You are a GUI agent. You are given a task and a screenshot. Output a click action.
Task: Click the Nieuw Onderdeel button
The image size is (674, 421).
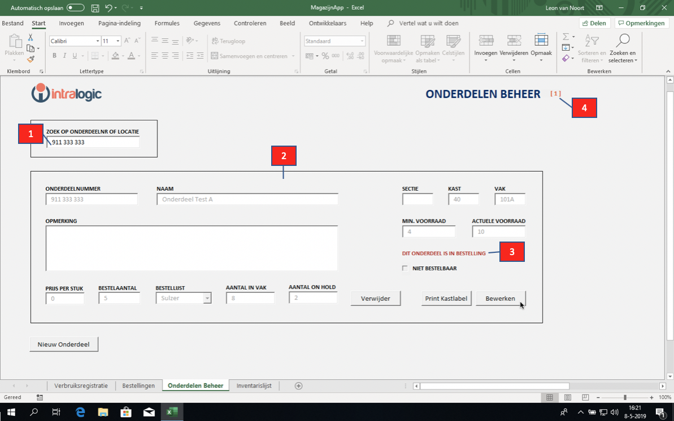click(63, 344)
